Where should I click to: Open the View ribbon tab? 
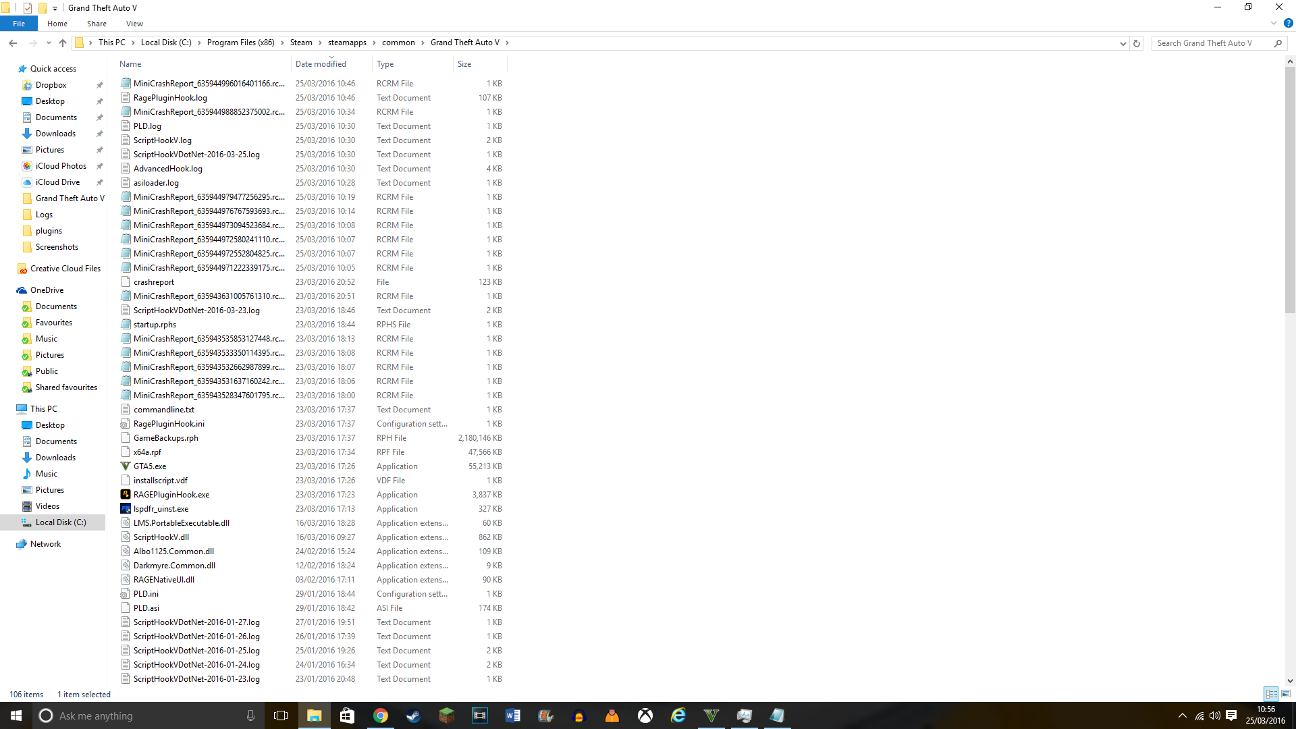tap(134, 24)
